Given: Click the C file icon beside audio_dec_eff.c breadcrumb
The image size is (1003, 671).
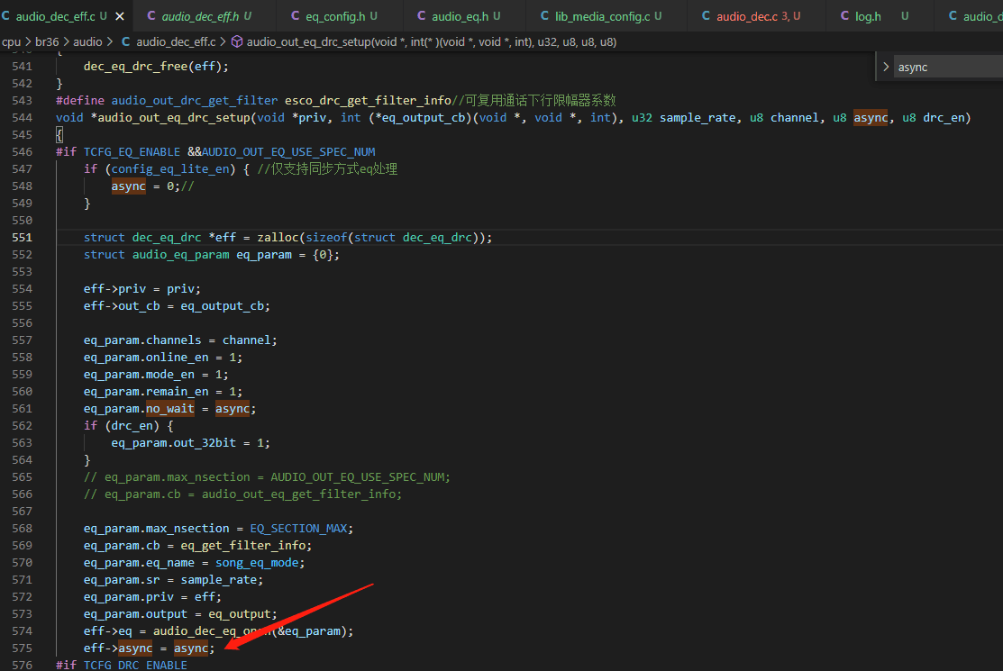Looking at the screenshot, I should point(126,41).
